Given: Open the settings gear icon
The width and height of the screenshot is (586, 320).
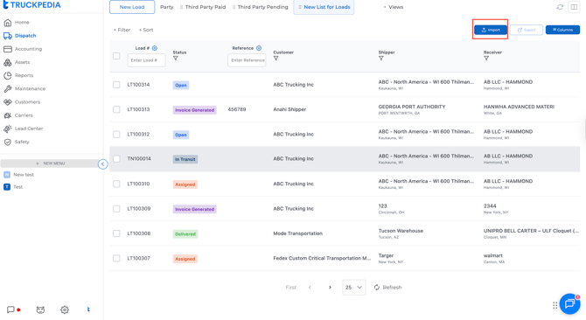Looking at the screenshot, I should click(65, 310).
